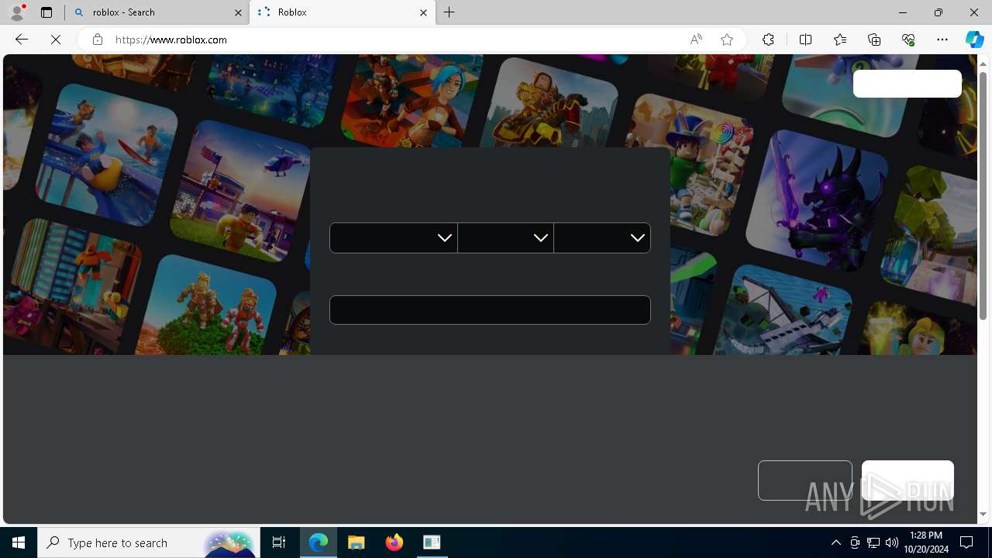Switch to the 'roblox - Search' tab
Screen dimensions: 992x558
coord(157,12)
